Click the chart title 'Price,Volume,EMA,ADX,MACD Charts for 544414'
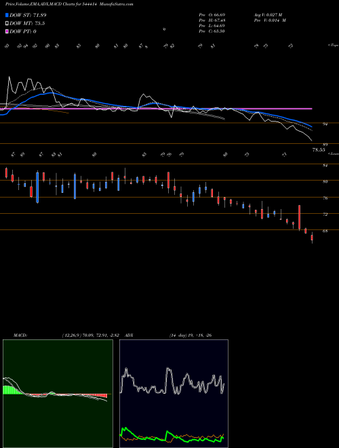339x448 pixels. 52,4
